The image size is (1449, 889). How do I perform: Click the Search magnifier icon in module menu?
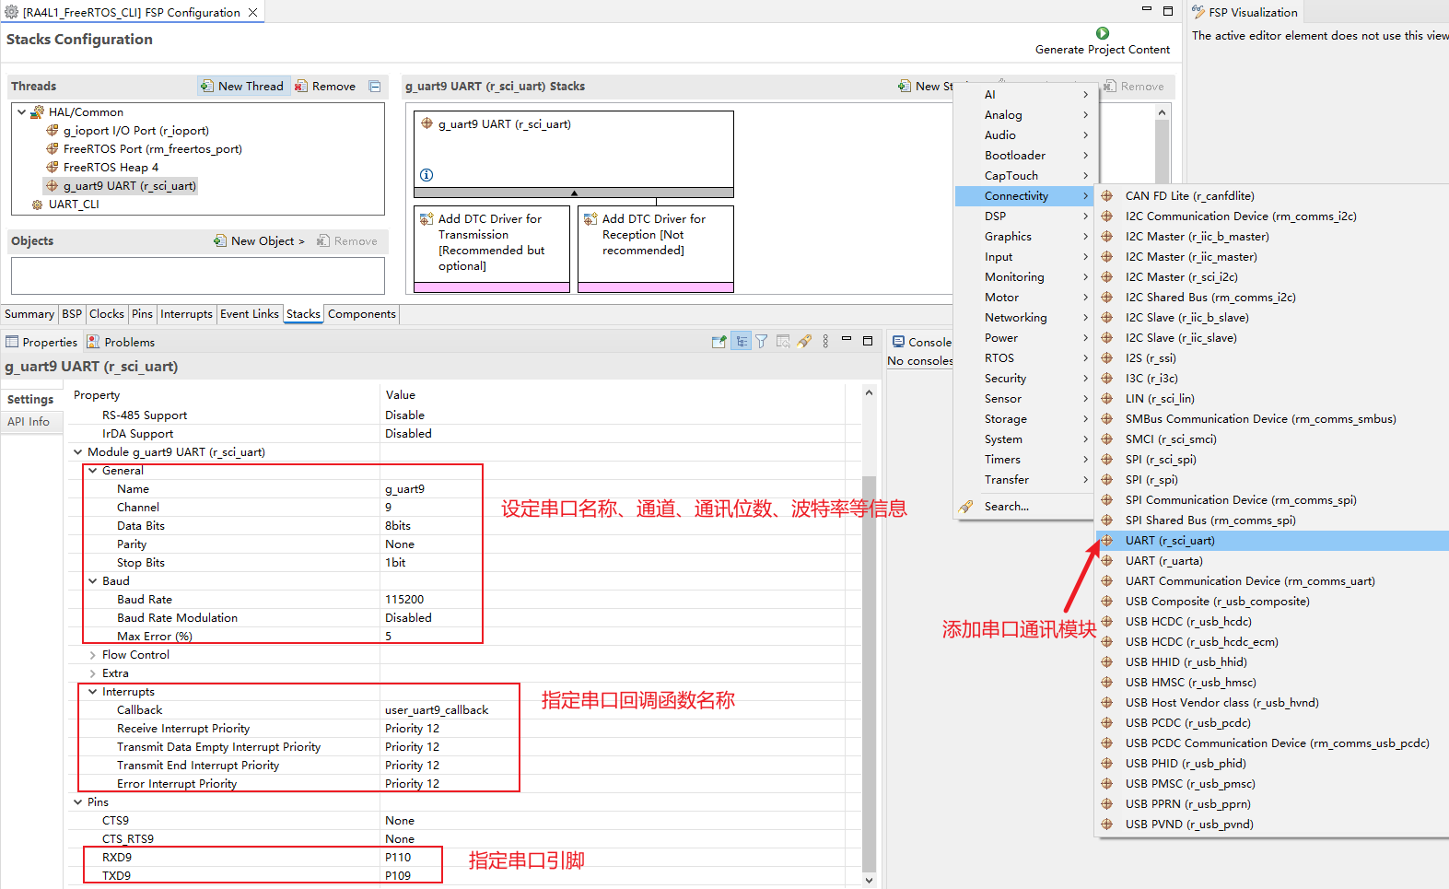point(965,507)
